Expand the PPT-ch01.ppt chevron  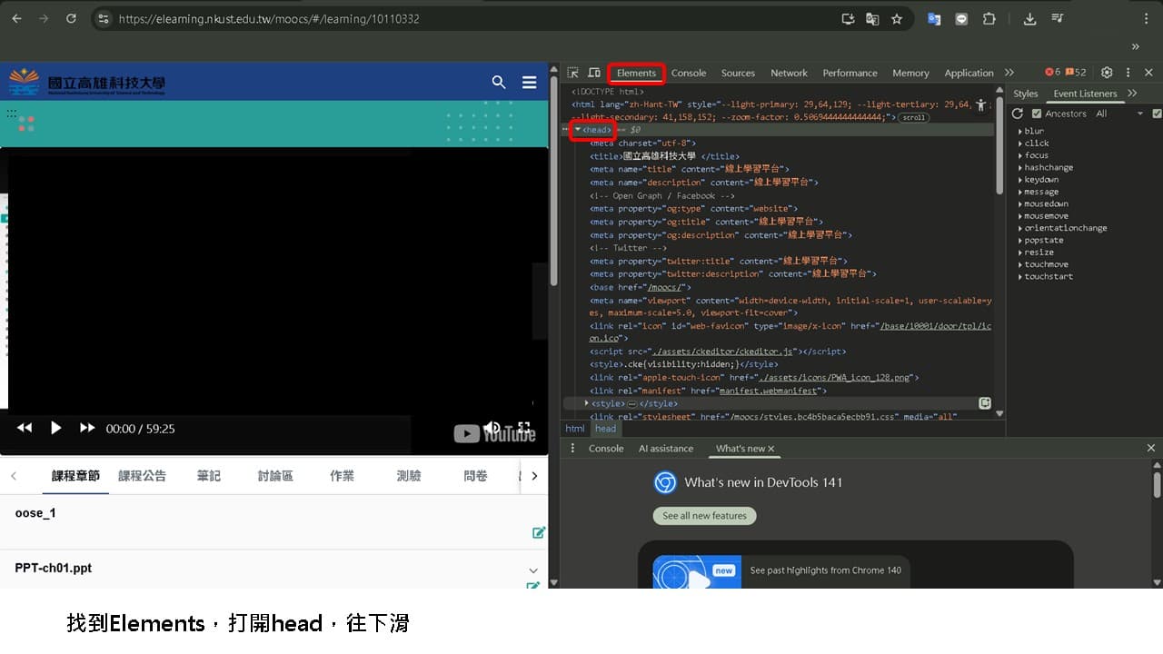(x=533, y=570)
